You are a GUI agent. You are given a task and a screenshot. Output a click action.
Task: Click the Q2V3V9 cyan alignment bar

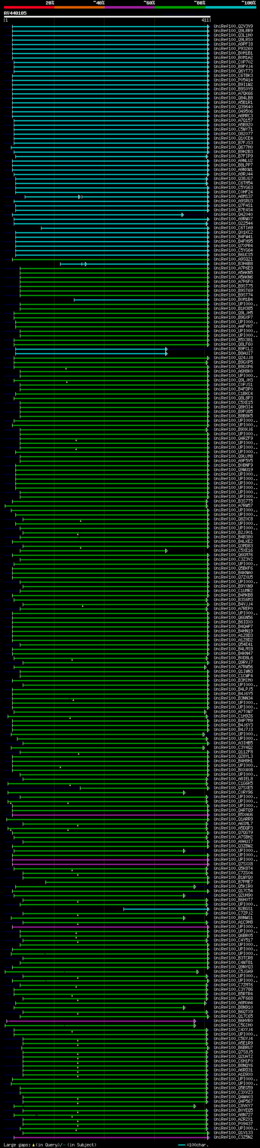(x=110, y=26)
